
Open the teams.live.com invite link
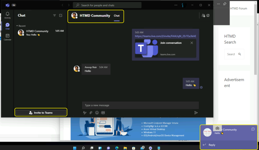(x=165, y=36)
